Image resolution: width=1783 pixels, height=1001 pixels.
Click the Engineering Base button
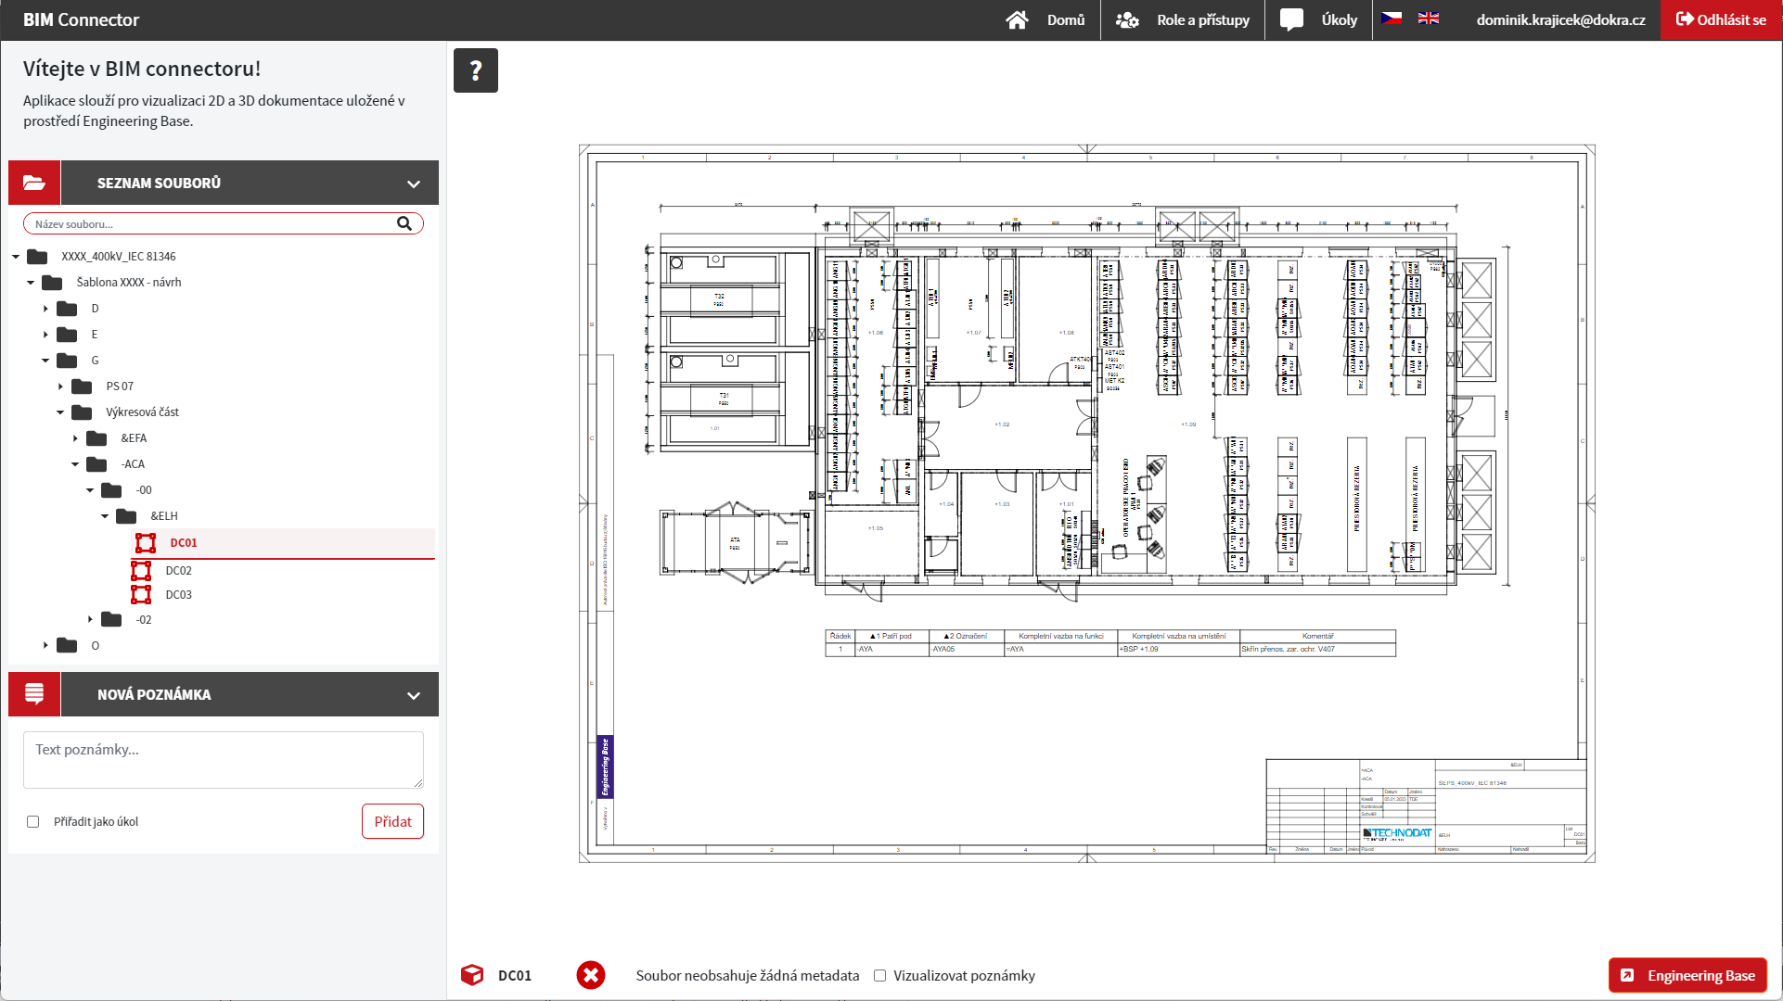[x=1687, y=975]
